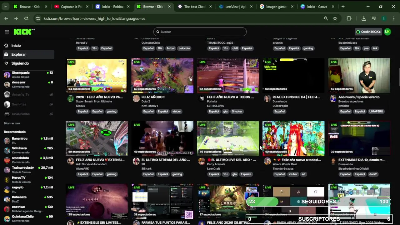Screen dimensions: 400x225
Task: Click jersidan streamer avatar
Action: click(x=333, y=99)
